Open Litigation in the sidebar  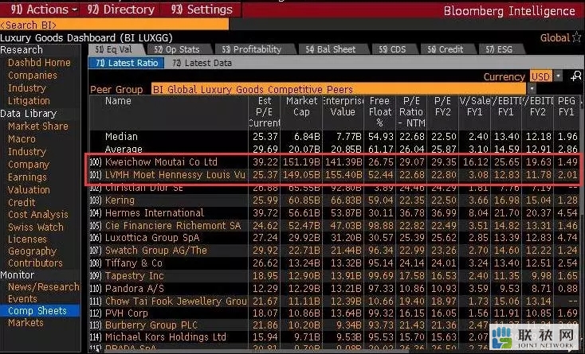click(x=29, y=100)
